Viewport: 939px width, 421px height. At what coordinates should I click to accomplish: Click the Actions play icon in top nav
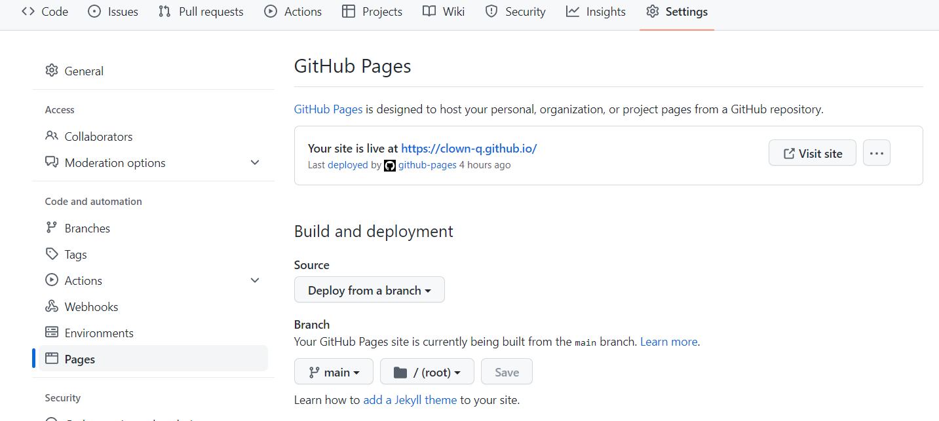click(271, 11)
